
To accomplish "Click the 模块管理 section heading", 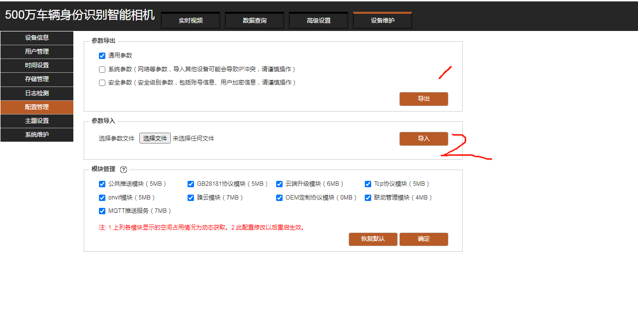I will [103, 169].
